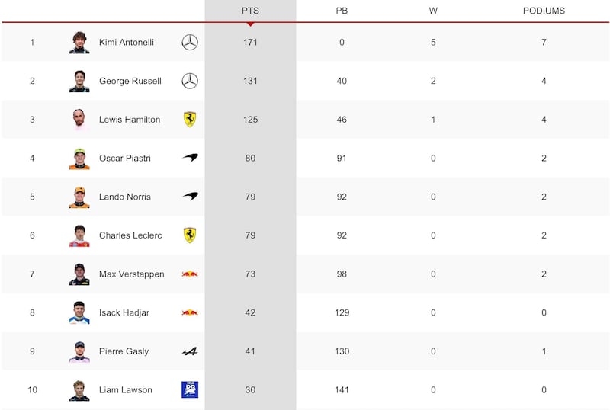Viewport: 610px width, 410px height.
Task: Click the Alpine logo beside Pierre Gasly
Action: coord(190,351)
